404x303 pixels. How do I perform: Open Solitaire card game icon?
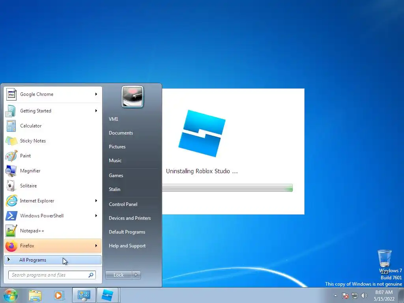pos(11,185)
